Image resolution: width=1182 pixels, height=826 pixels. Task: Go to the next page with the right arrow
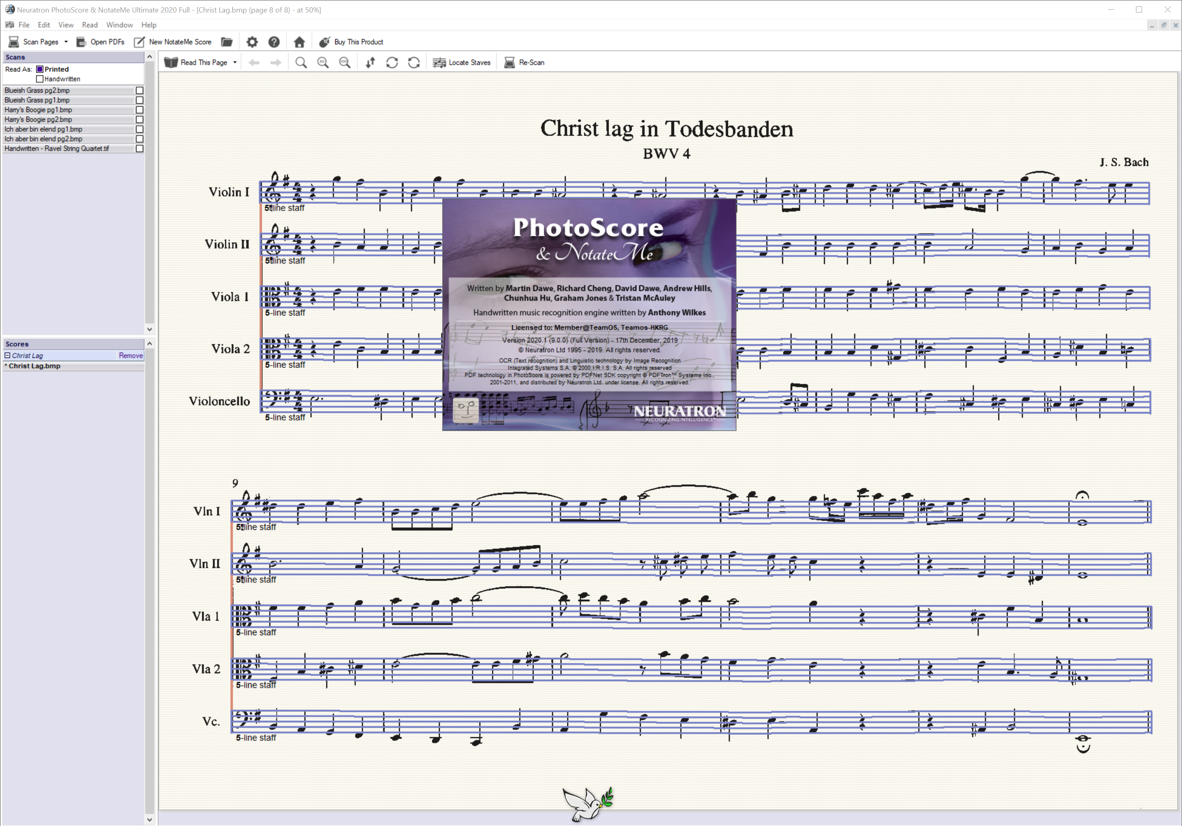point(276,62)
